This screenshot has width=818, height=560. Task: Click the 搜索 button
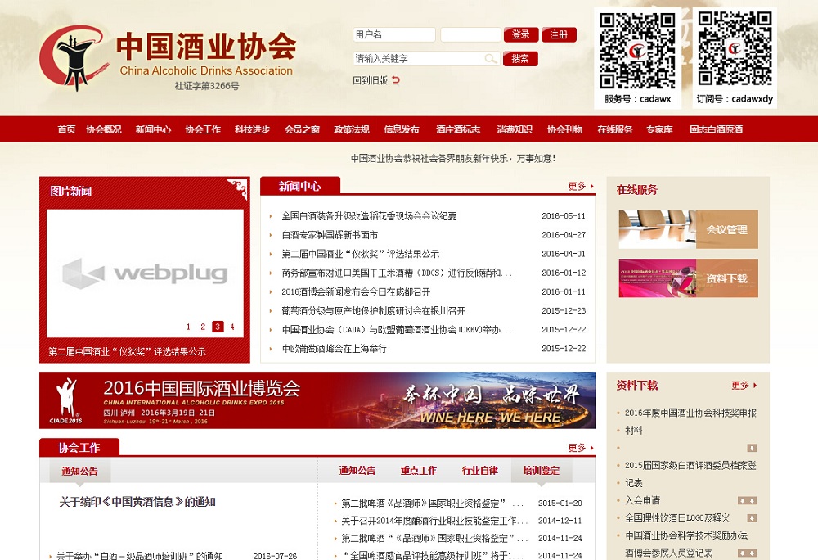520,58
